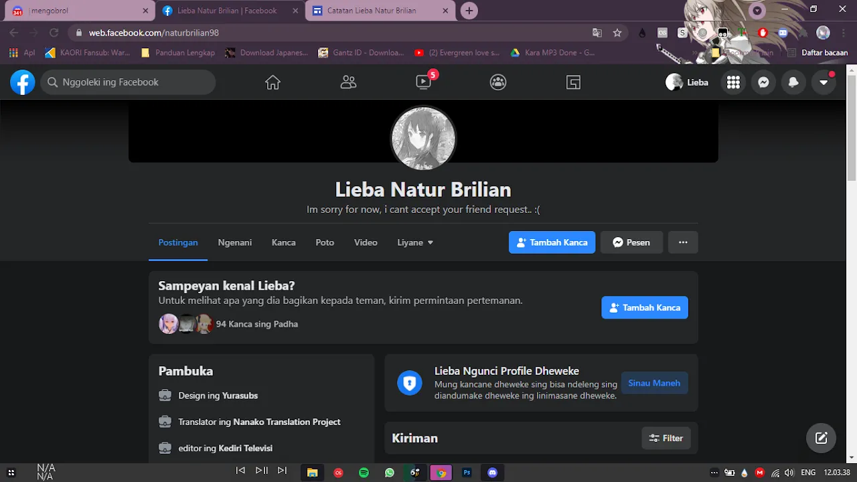
Task: Bookmark this page with star icon
Action: tap(617, 33)
